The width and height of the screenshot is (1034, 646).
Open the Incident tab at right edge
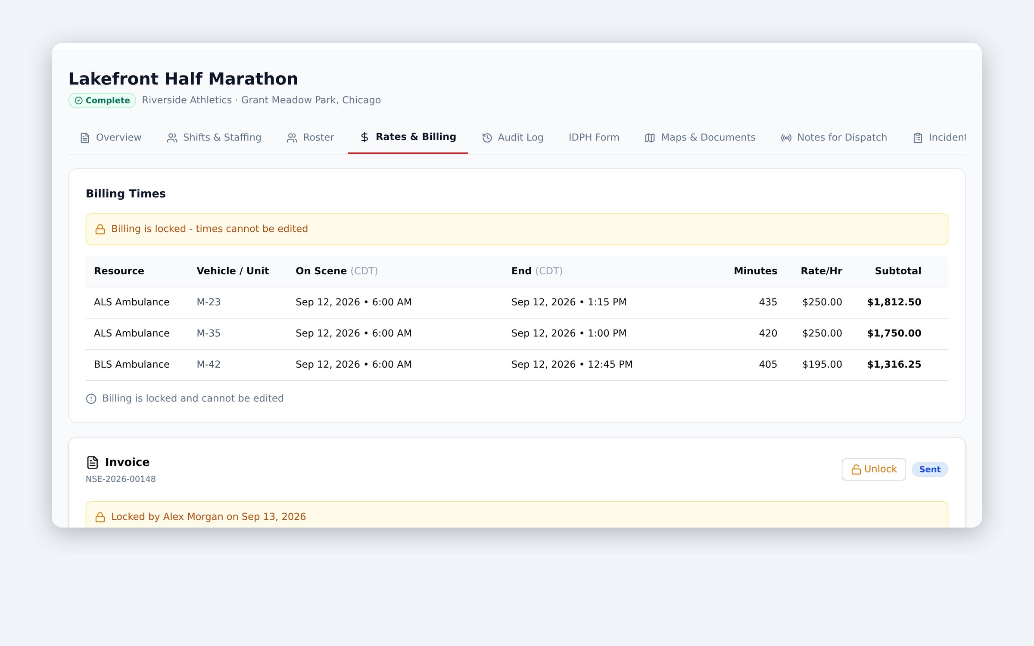pyautogui.click(x=939, y=137)
